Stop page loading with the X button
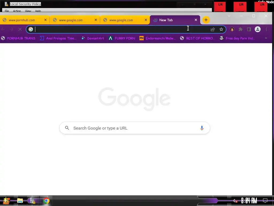Viewport: 274px width, 206px height. [20, 29]
